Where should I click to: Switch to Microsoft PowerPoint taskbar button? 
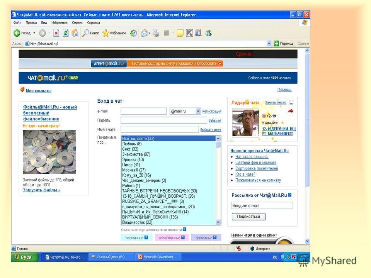pos(158,257)
